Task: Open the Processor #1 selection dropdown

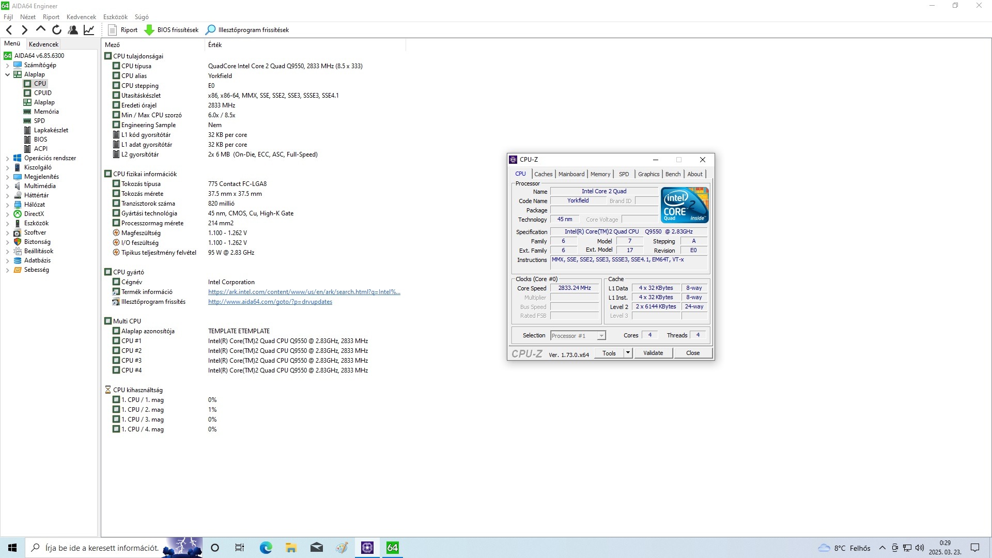Action: point(578,336)
